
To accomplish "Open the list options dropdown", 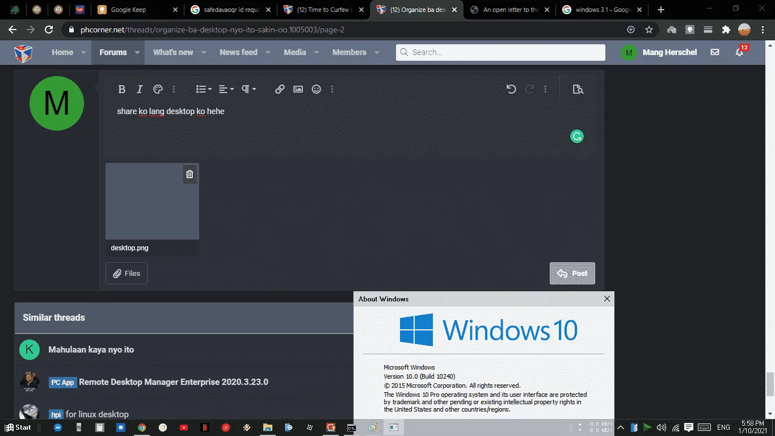I will tap(204, 89).
